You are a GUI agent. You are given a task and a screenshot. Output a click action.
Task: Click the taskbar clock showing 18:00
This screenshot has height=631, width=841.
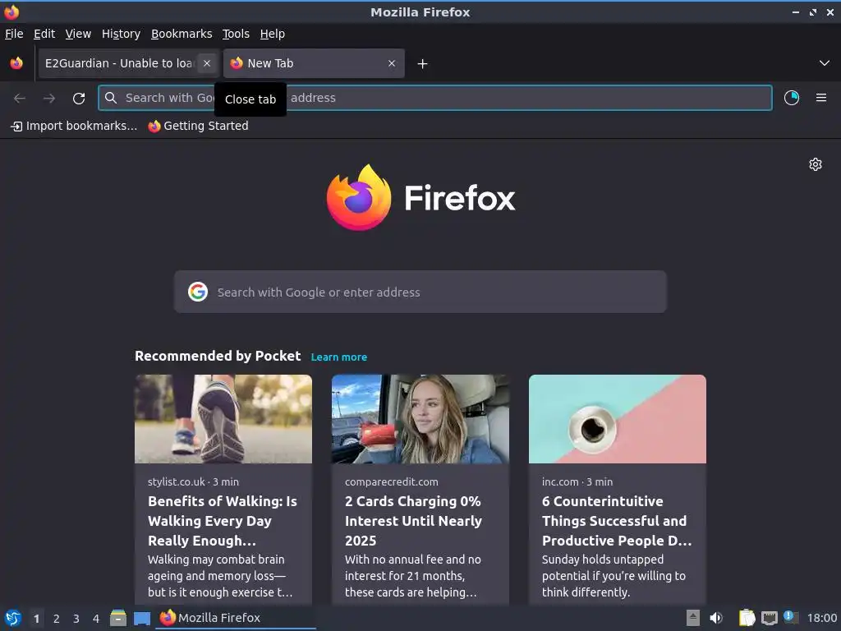pyautogui.click(x=822, y=618)
